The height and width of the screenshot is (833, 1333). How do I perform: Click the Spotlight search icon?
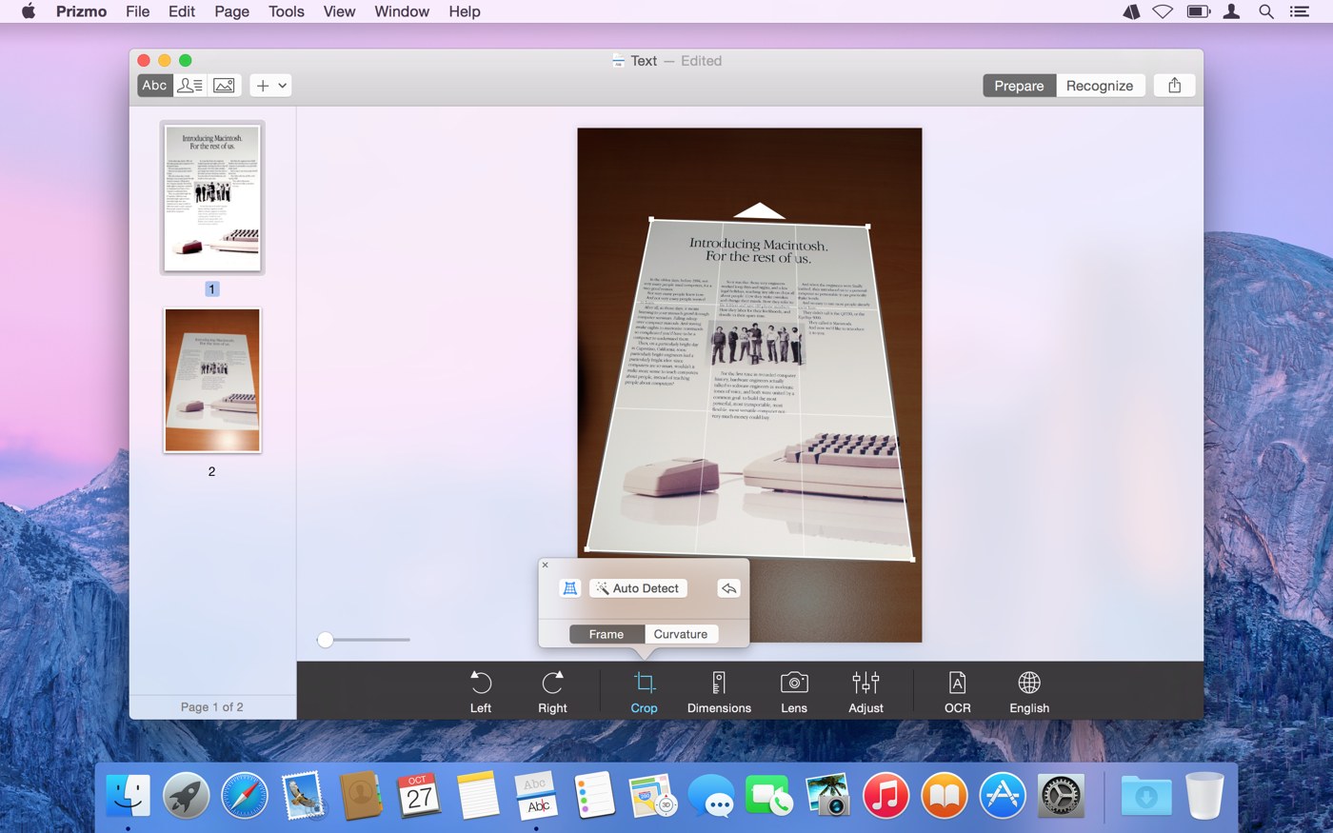[x=1266, y=11]
